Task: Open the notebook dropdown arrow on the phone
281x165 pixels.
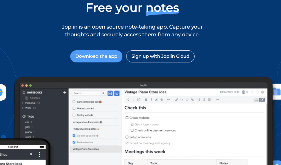Action: coord(31,154)
